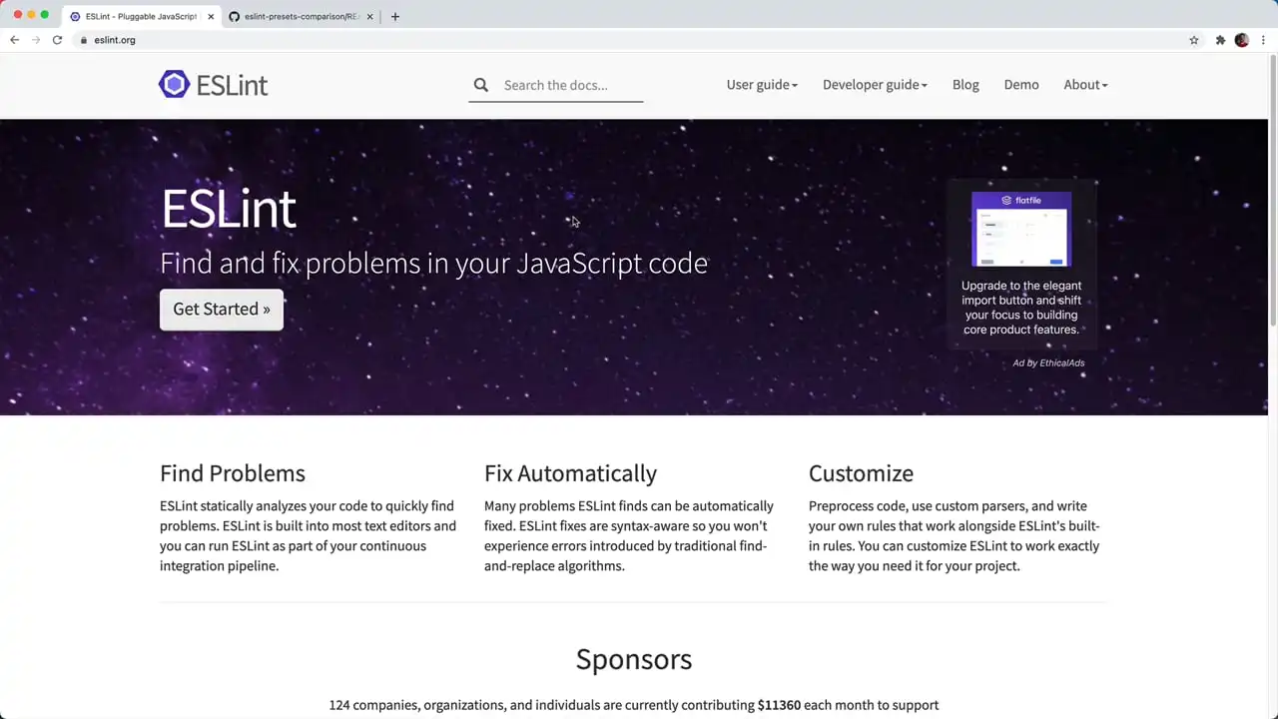This screenshot has width=1278, height=719.
Task: Click the magnifying glass search icon
Action: (481, 85)
